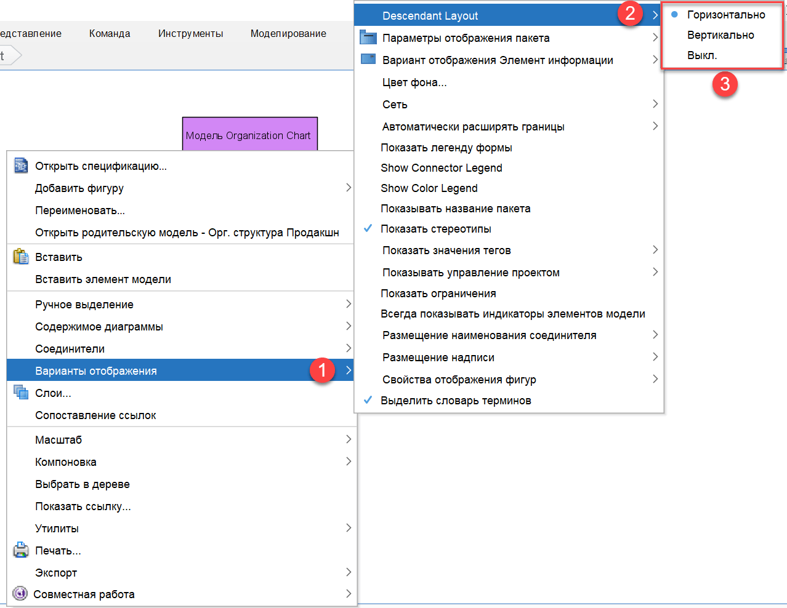The image size is (787, 608).
Task: Expand the Сеть submenu
Action: pos(394,104)
